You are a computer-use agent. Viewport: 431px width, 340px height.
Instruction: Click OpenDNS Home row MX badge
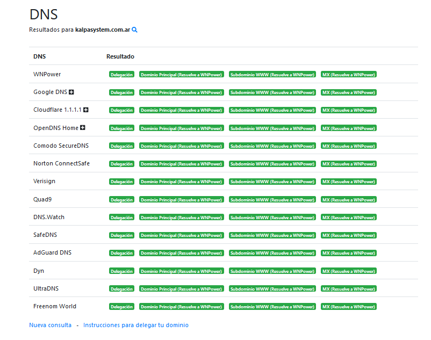tap(349, 128)
